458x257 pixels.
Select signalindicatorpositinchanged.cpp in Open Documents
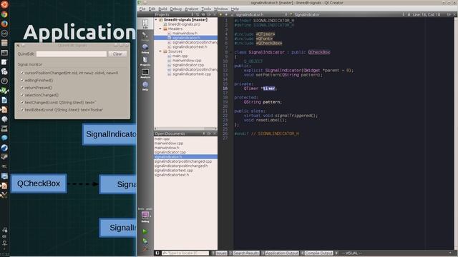pos(183,161)
